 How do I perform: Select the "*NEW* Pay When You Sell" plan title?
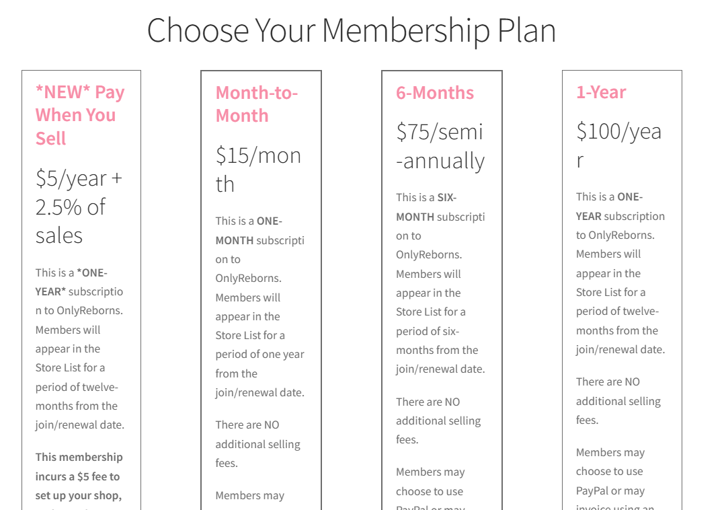click(79, 115)
